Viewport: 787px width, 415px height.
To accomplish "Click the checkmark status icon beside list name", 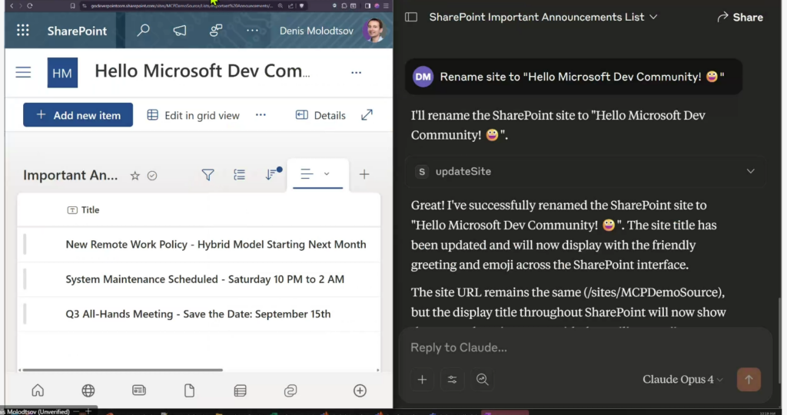I will (152, 176).
